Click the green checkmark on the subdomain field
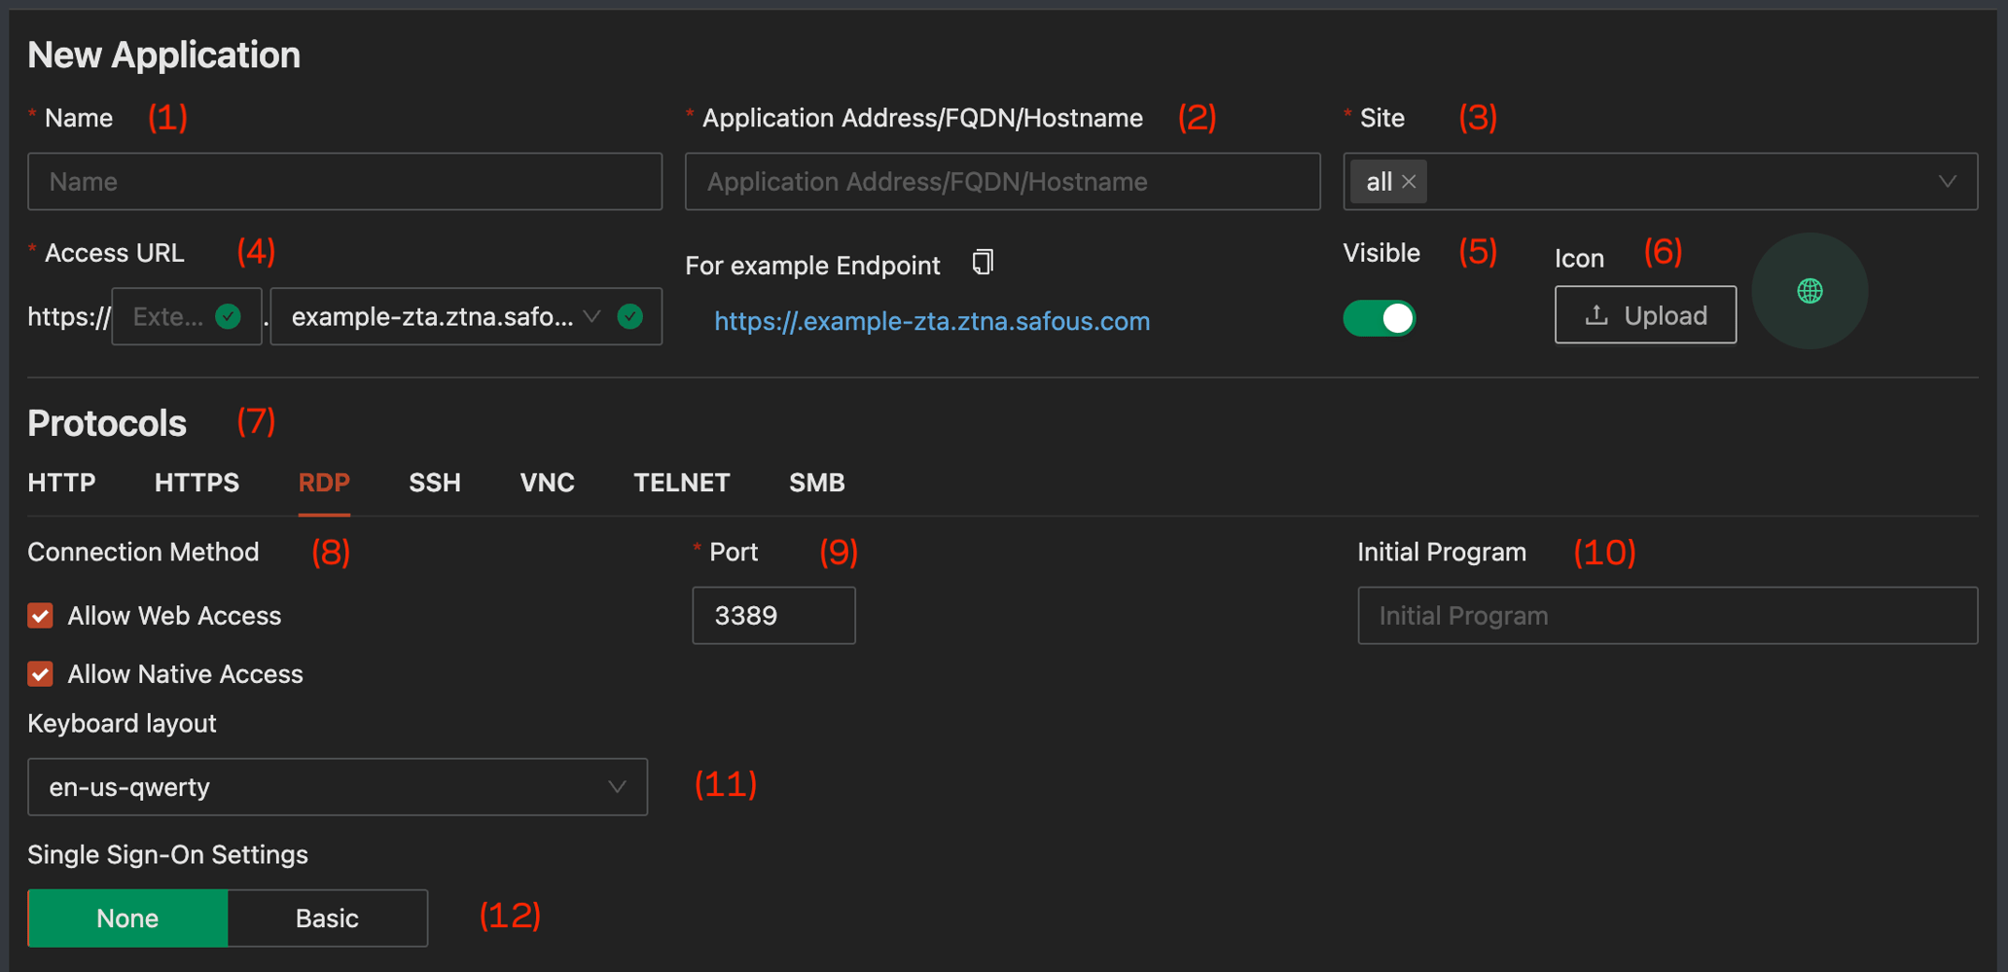This screenshot has width=2008, height=972. [630, 315]
